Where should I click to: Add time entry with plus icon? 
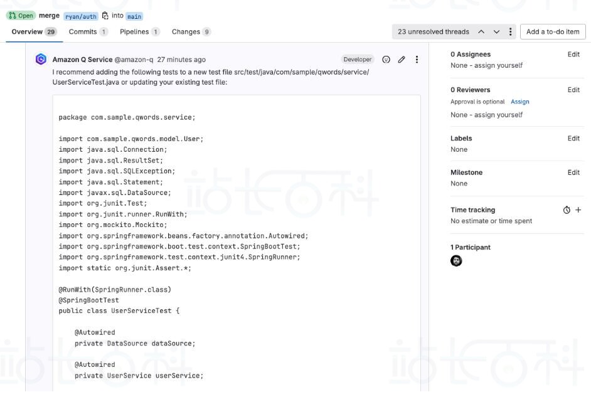point(578,210)
